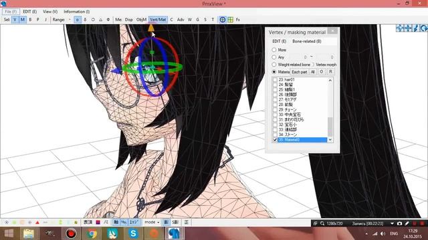Toggle the 軸 axis display button
The image size is (428, 240).
coord(116,222)
